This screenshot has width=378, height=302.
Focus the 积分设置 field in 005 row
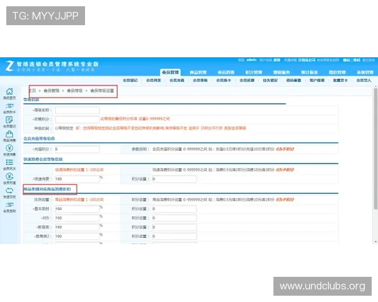[x=175, y=218]
